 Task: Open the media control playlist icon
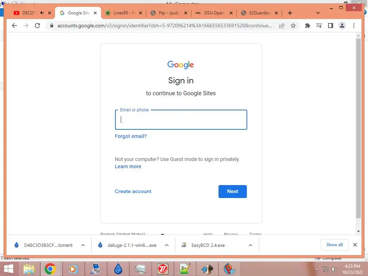pos(319,26)
